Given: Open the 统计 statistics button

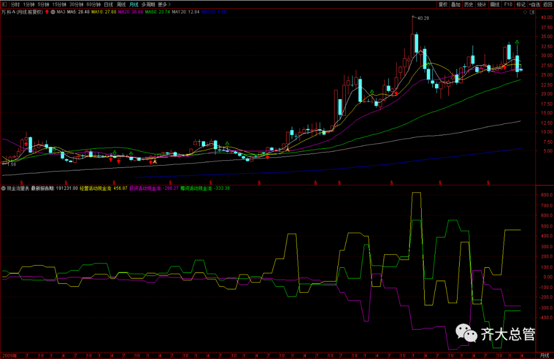Looking at the screenshot, I should (x=482, y=4).
